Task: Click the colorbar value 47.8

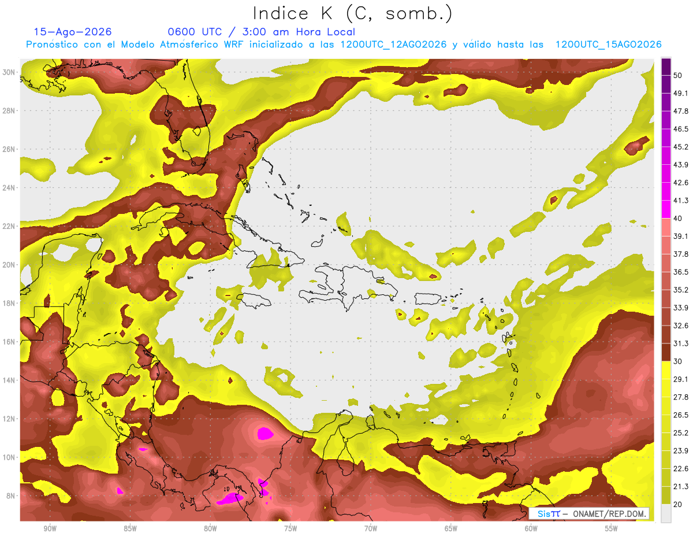Action: click(x=681, y=111)
